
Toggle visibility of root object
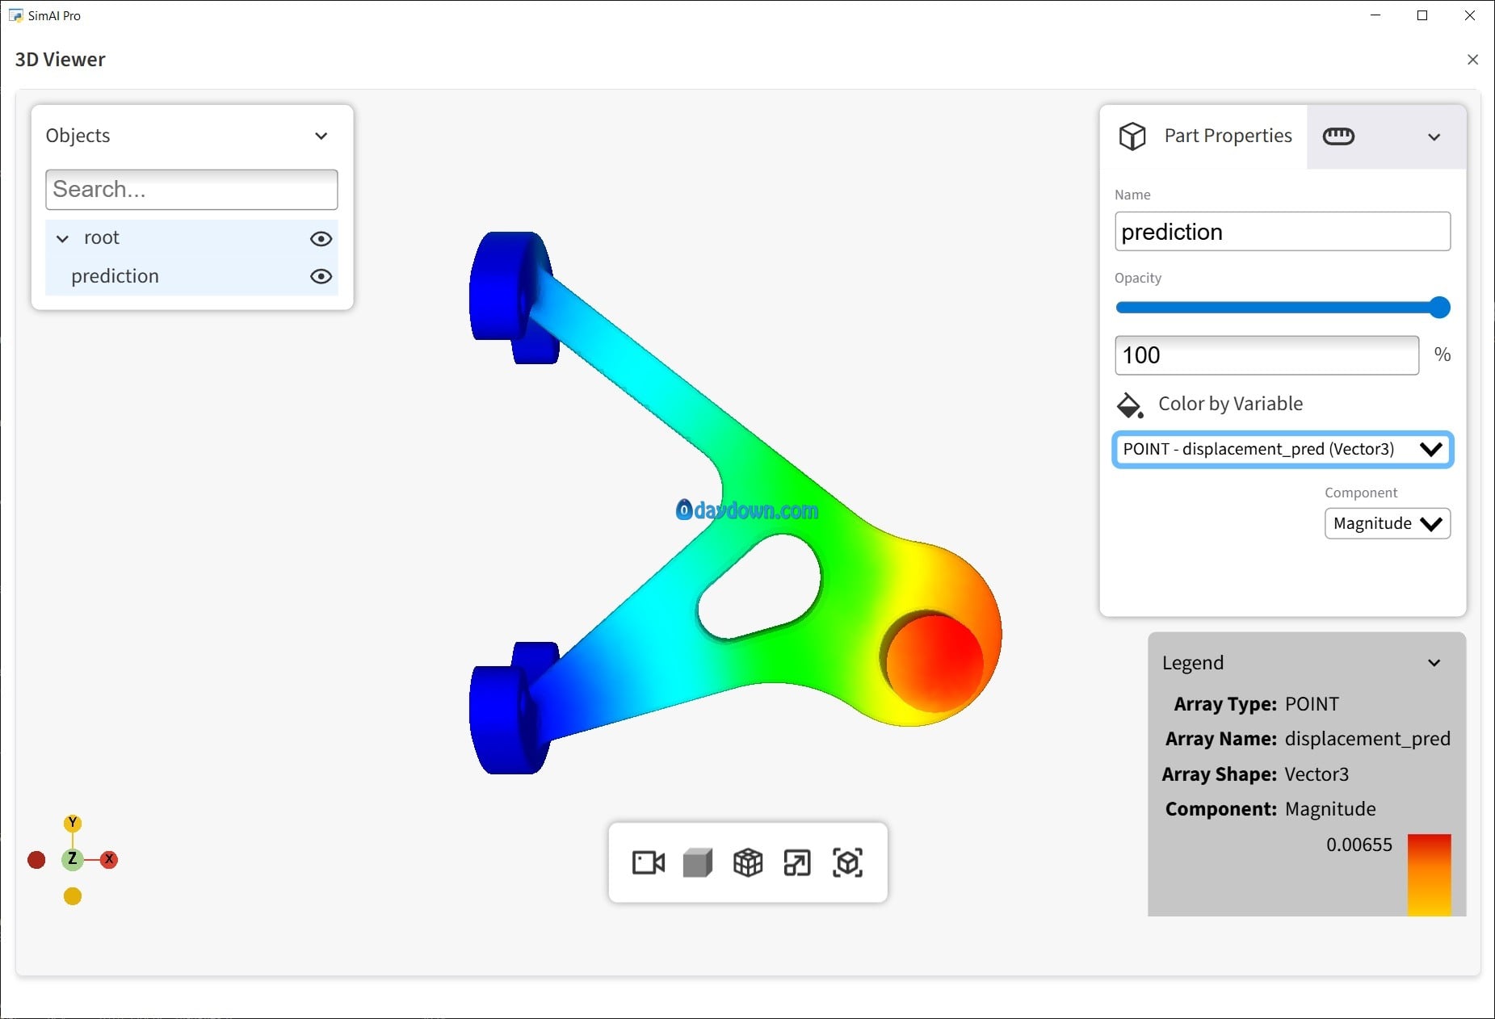pyautogui.click(x=321, y=238)
